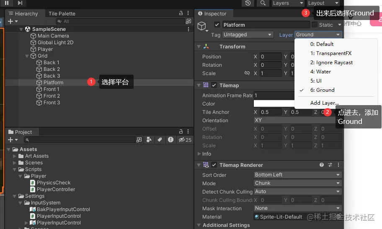
Task: Switch to the Project tab
Action: 21,132
